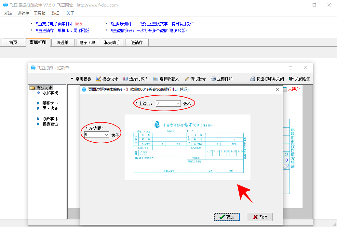This screenshot has width=337, height=227.
Task: Click the 模板设计 ruler icon in toolbar
Action: 99,79
